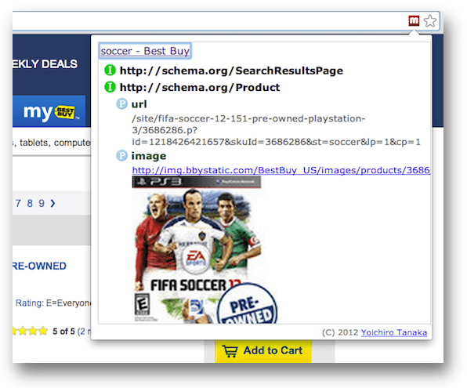Viewport: 467px width, 388px height.
Task: Click the Rating: E=Everyone text
Action: click(53, 303)
